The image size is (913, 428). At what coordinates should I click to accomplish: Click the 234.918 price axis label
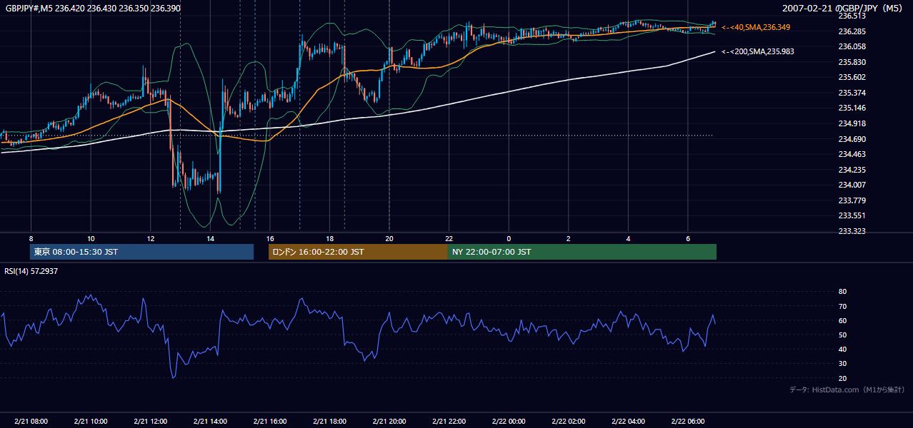pos(852,123)
